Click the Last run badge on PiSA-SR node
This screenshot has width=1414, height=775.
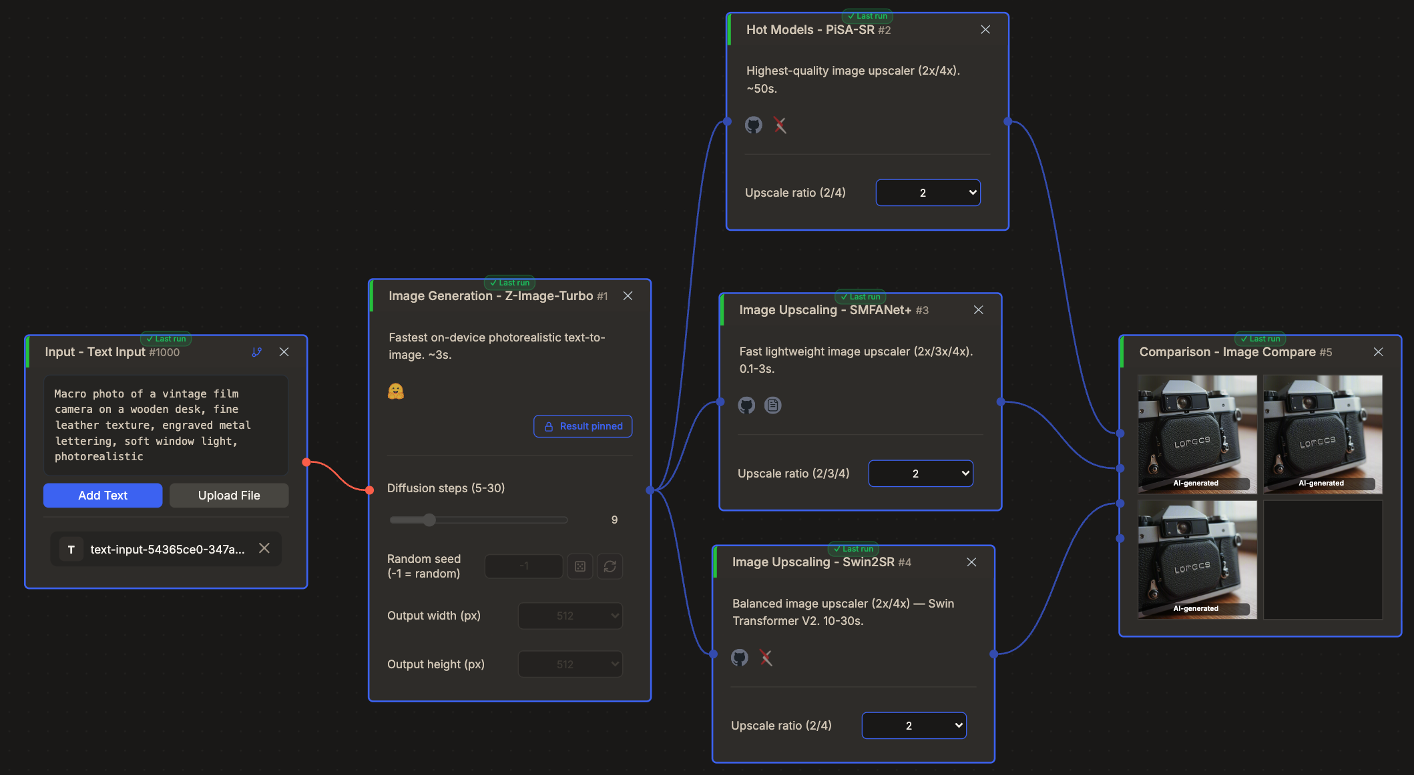tap(867, 16)
